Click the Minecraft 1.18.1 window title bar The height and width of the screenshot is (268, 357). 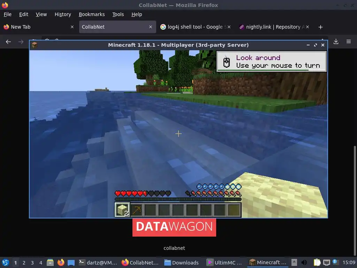point(178,45)
